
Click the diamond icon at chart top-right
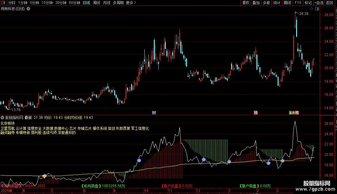[x=311, y=9]
